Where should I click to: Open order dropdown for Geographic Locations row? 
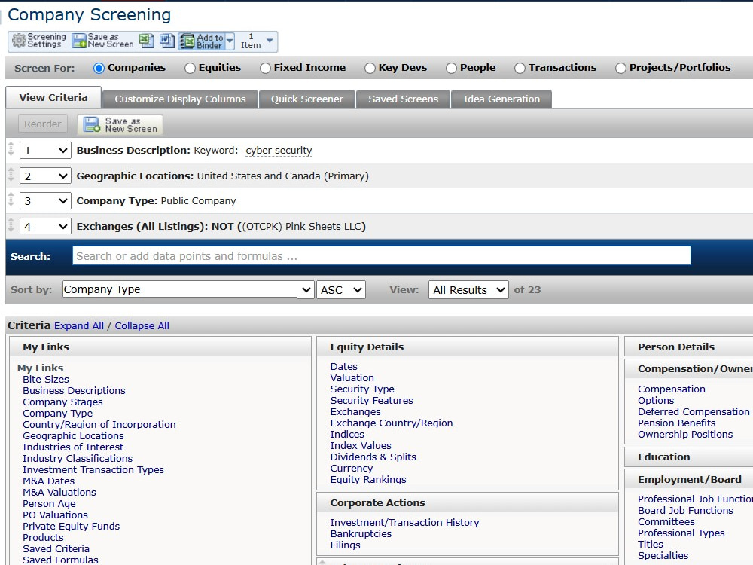[45, 176]
